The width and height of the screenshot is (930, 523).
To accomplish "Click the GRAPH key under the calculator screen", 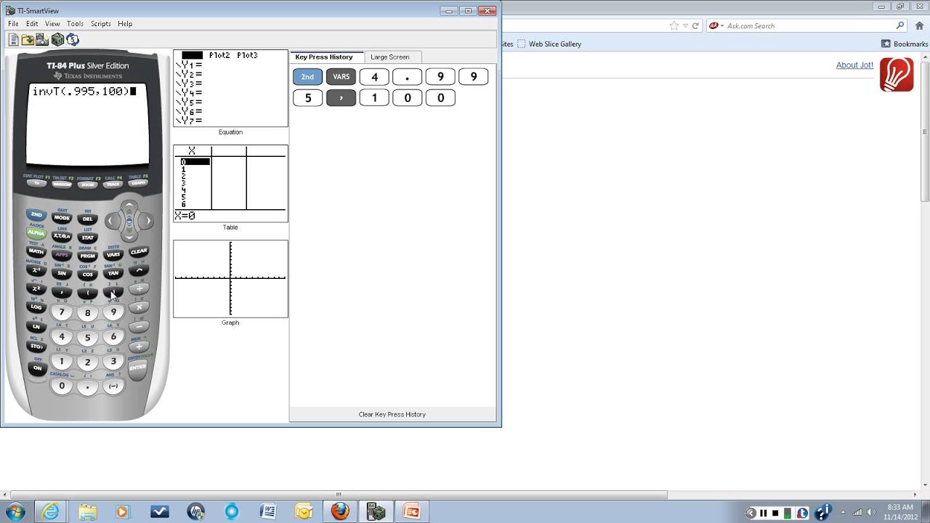I will click(x=138, y=184).
